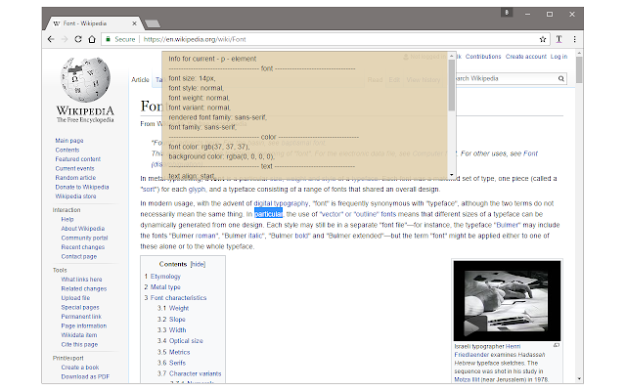Close the Font - Wikipedia tab
This screenshot has height=391, width=626.
pos(135,23)
